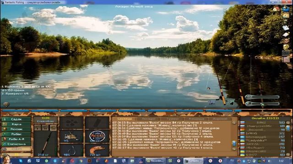Image resolution: width=293 pixels, height=164 pixels.
Task: Open the shop building icon
Action: [286, 15]
